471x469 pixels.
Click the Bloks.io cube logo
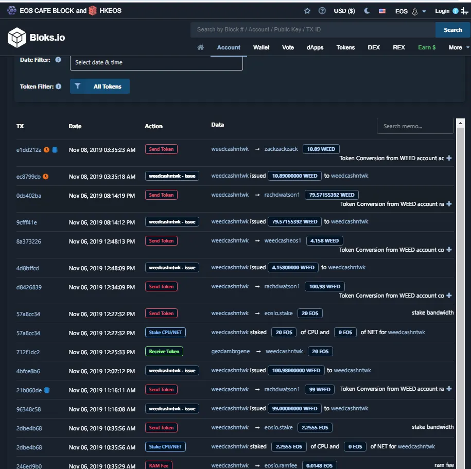[x=17, y=38]
